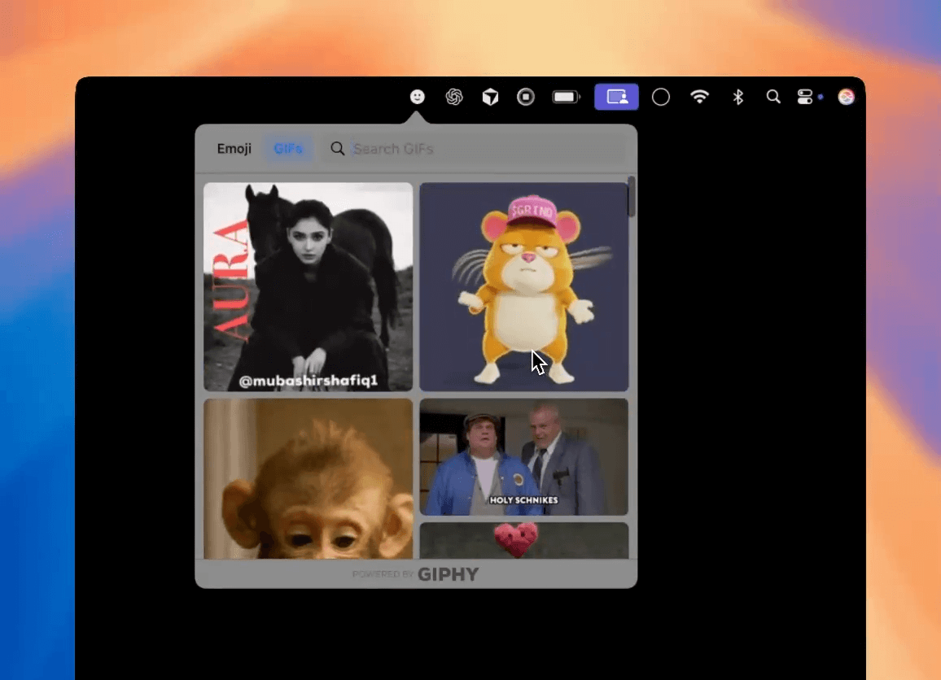The width and height of the screenshot is (941, 680).
Task: Click the smiley emoji picker menu bar icon
Action: pos(417,97)
